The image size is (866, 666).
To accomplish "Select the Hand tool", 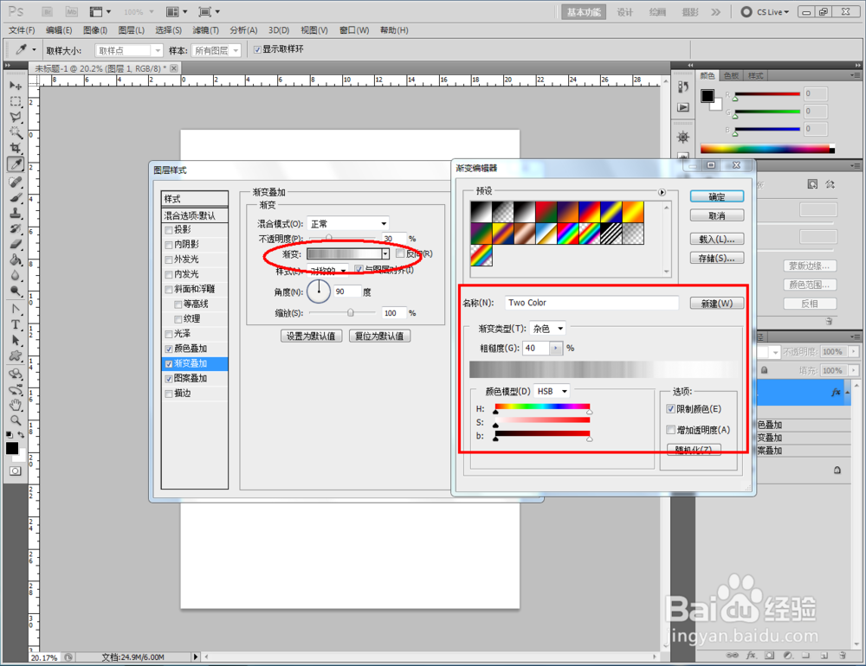I will (x=16, y=405).
